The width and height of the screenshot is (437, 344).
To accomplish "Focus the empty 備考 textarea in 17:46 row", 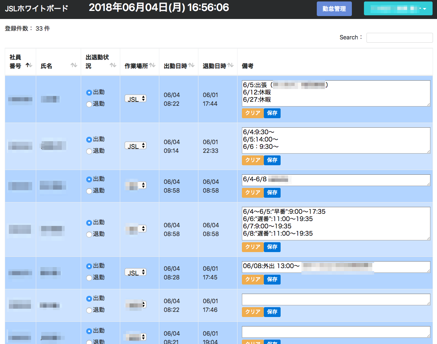I will click(x=336, y=299).
